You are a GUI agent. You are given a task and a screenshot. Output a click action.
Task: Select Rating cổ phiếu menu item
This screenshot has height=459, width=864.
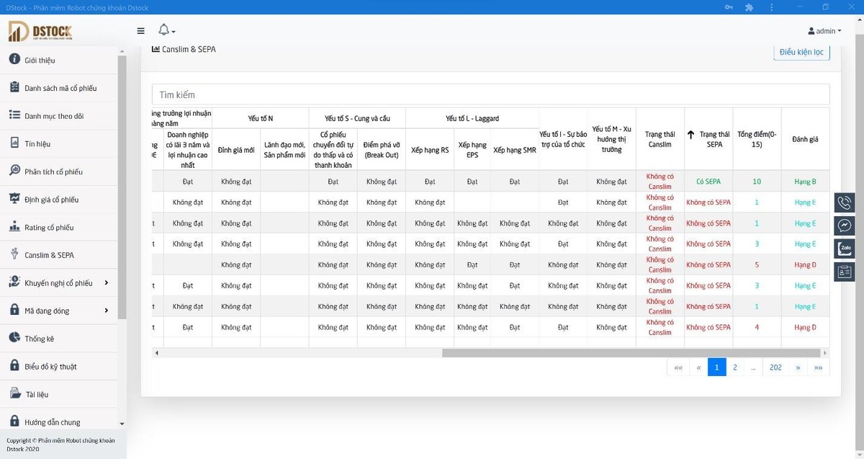[x=49, y=228]
